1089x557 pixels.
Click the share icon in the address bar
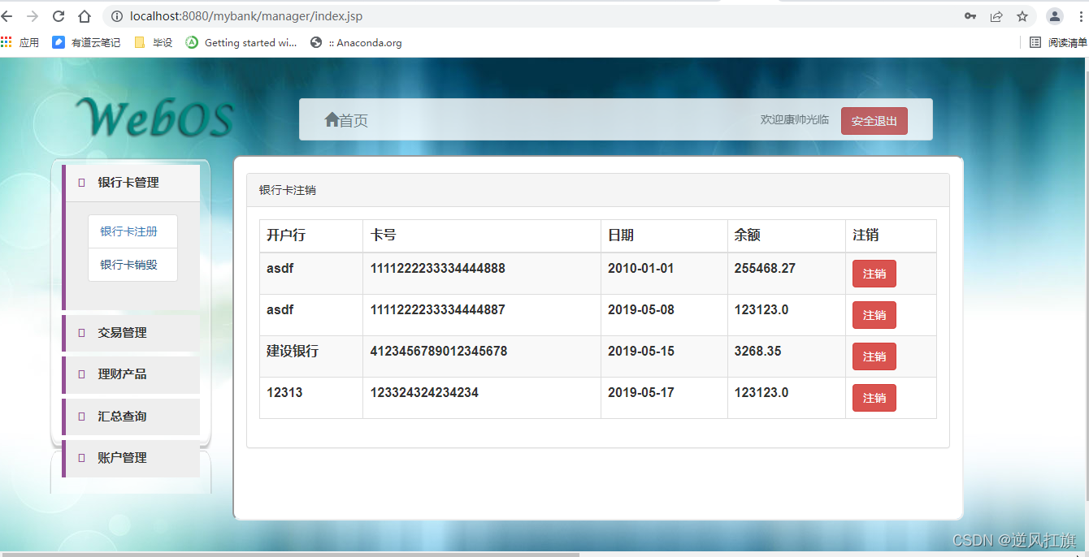[996, 15]
